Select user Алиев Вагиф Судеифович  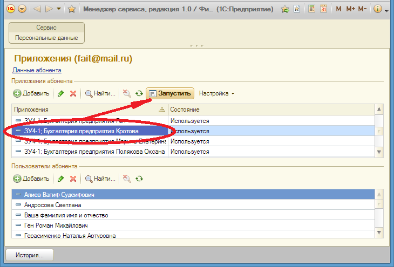pyautogui.click(x=193, y=194)
